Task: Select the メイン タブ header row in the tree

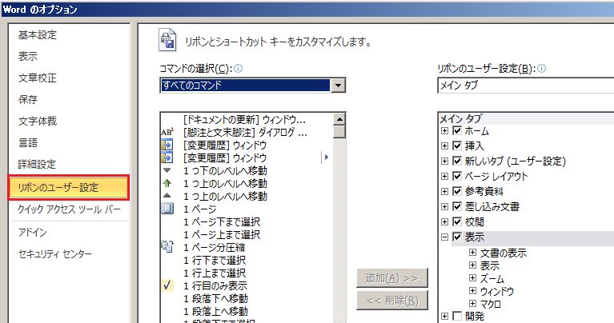Action: click(525, 118)
